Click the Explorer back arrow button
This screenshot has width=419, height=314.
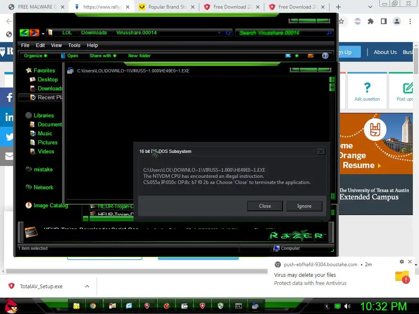pos(24,33)
